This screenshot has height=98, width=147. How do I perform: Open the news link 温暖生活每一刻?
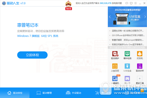(x=127, y=31)
